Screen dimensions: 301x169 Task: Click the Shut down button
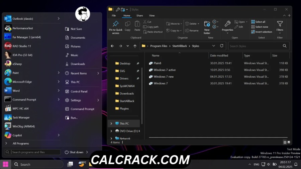coord(74,152)
